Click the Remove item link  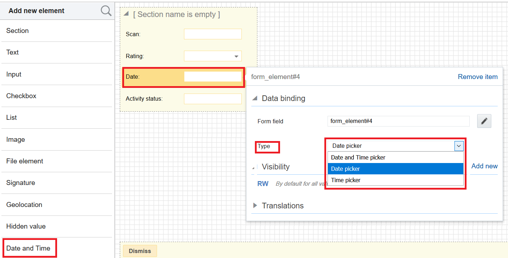tap(478, 77)
